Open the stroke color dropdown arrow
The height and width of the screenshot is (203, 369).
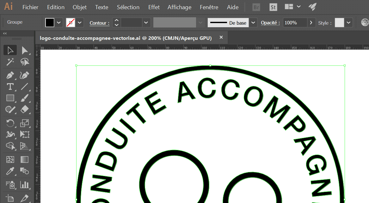click(80, 23)
